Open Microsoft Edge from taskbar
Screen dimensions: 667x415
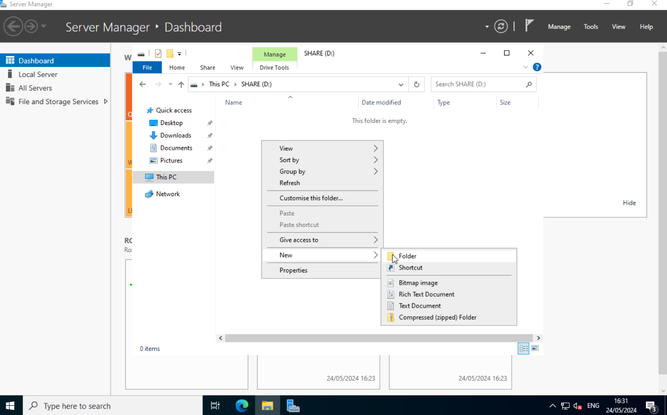click(242, 406)
